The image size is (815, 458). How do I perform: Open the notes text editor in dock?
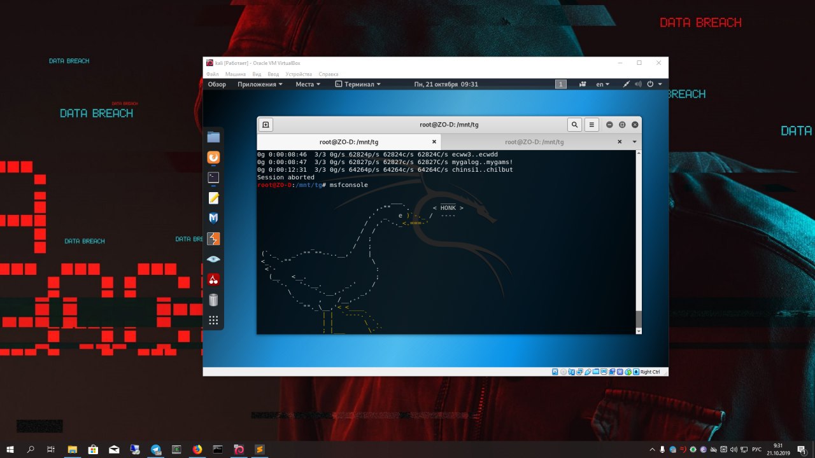pos(213,198)
